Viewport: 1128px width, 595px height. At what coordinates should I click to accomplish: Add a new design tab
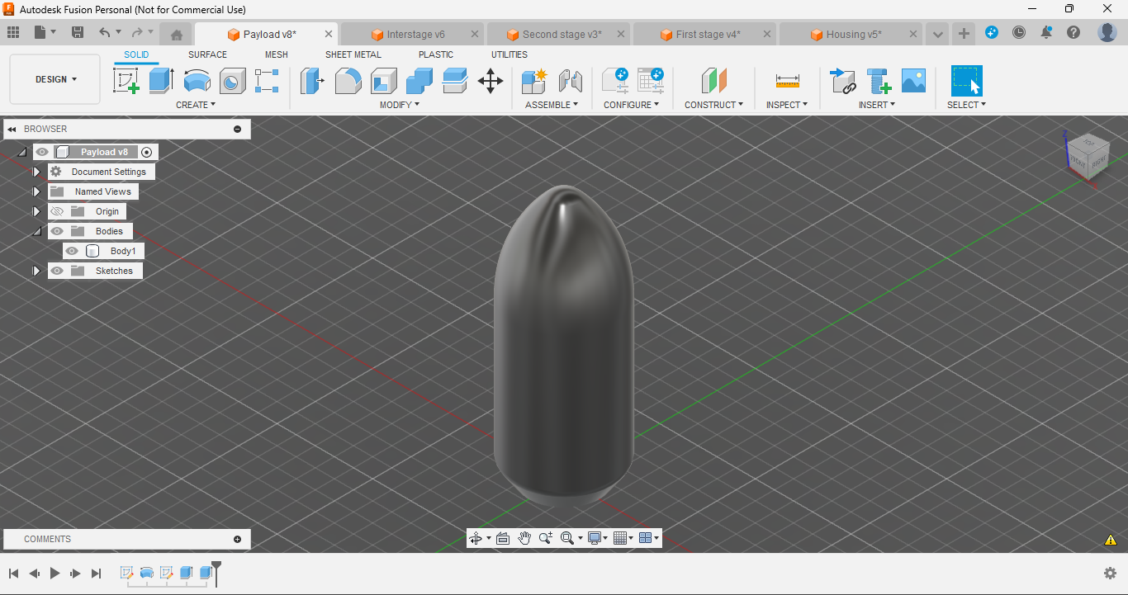point(964,34)
